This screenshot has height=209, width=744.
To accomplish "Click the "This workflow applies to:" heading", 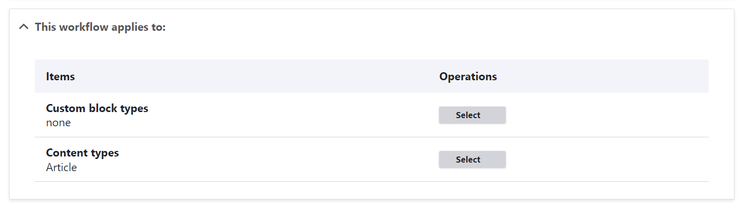I will [100, 27].
